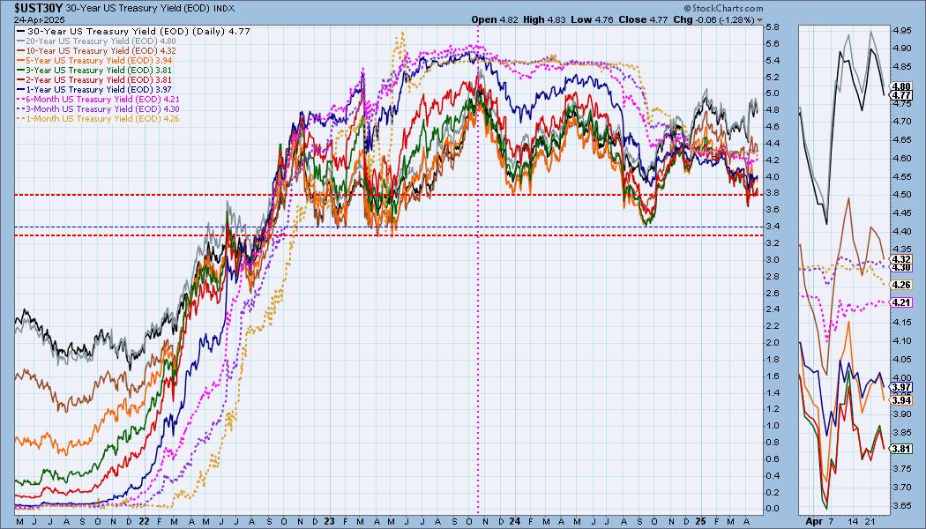Image resolution: width=926 pixels, height=529 pixels.
Task: Click the 'Low 4.76' value in header
Action: pyautogui.click(x=593, y=19)
